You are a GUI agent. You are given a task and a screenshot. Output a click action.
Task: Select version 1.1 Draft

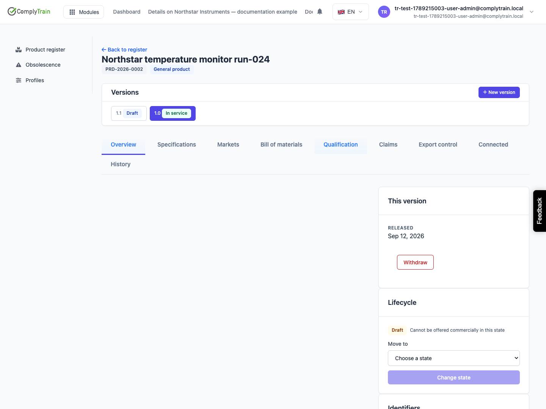[x=129, y=113]
